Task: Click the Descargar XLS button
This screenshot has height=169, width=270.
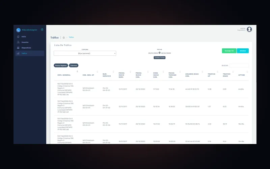Action: click(x=229, y=51)
